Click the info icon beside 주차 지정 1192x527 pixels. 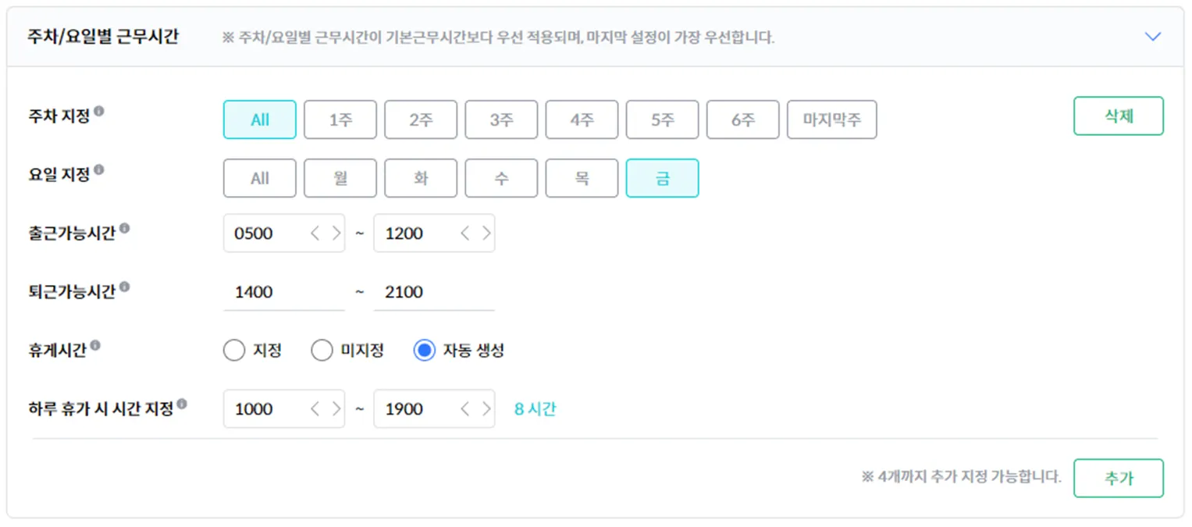[x=99, y=112]
